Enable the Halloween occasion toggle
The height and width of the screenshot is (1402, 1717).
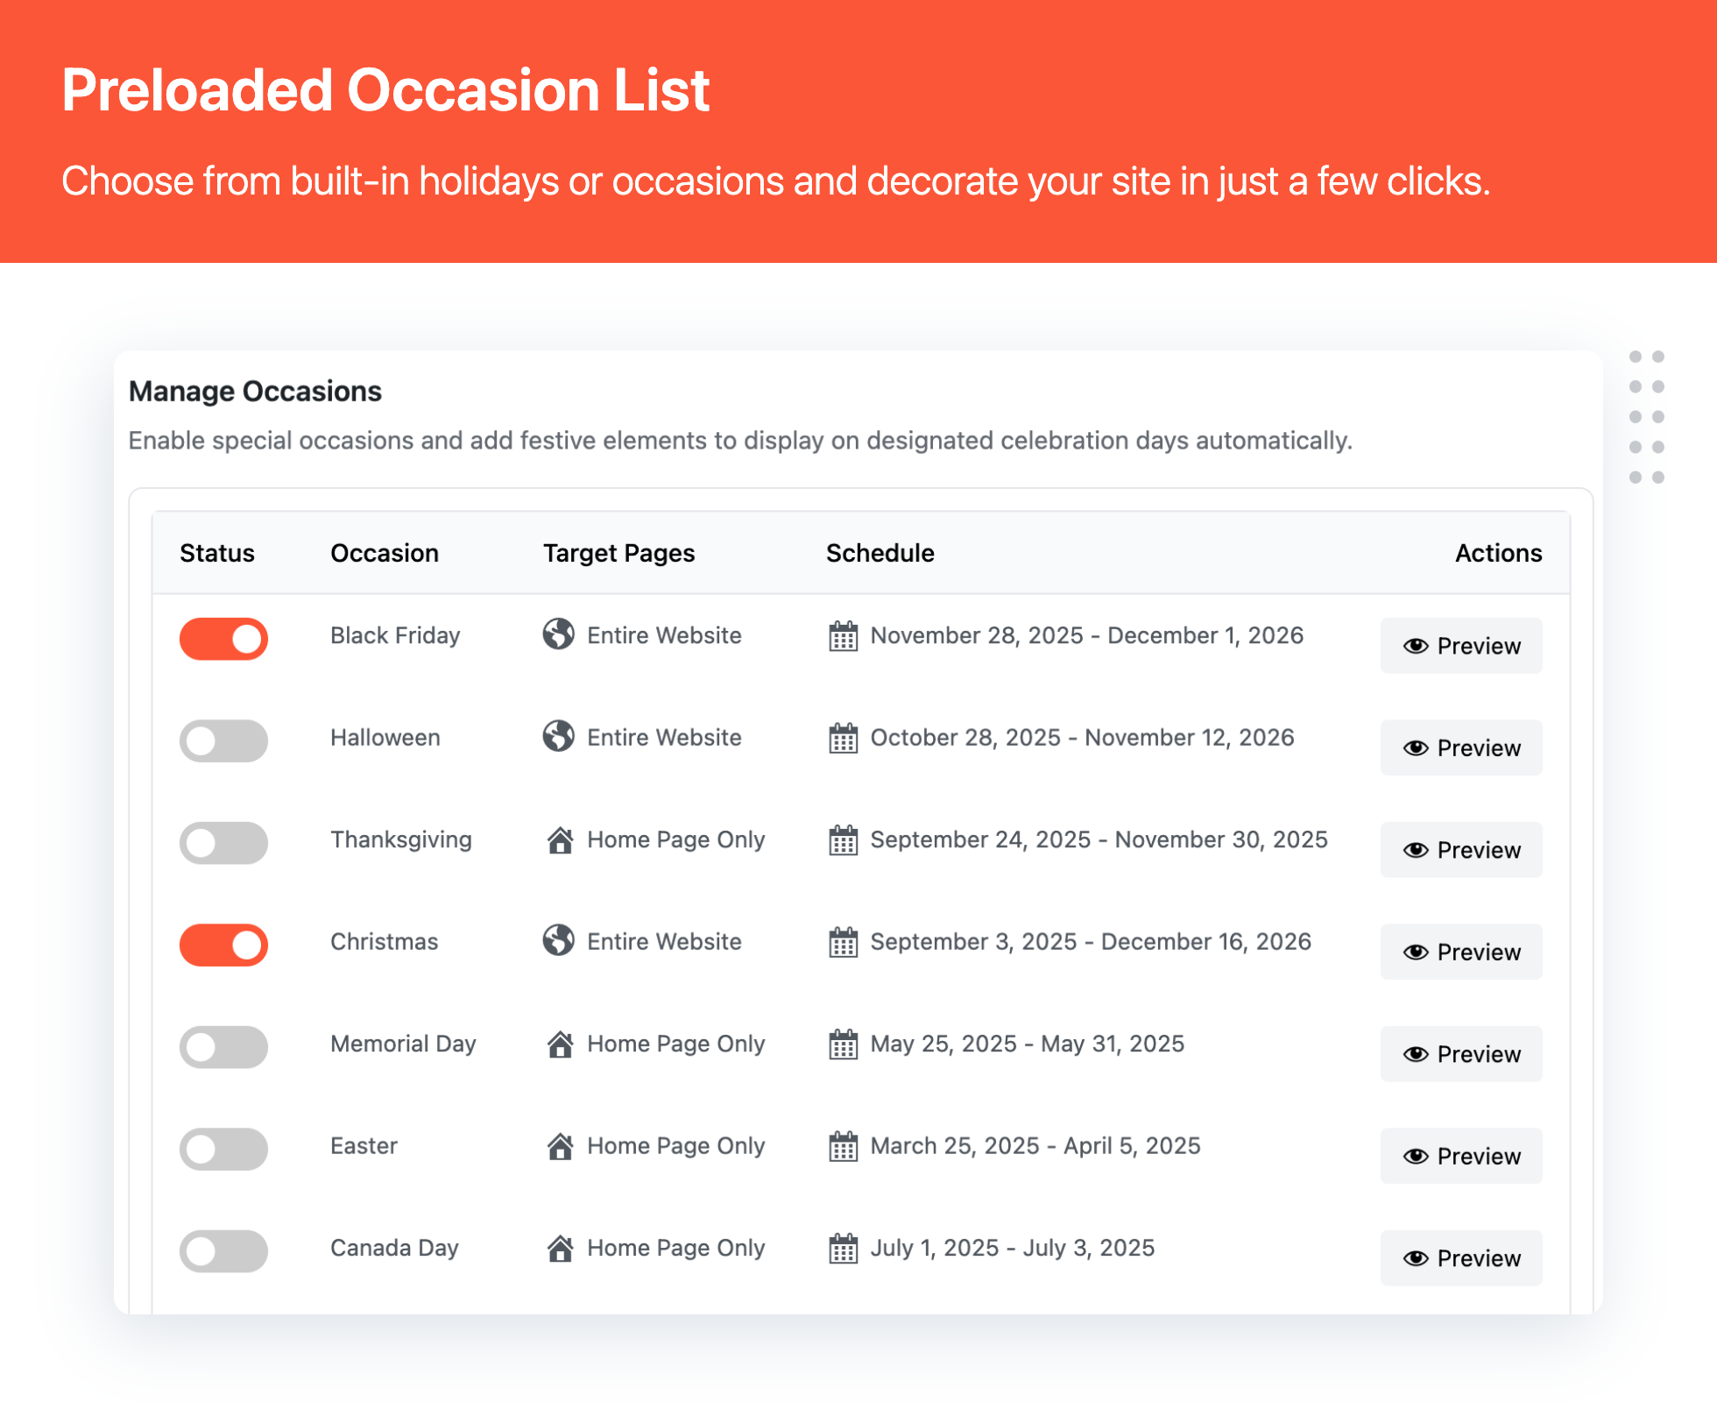point(223,741)
